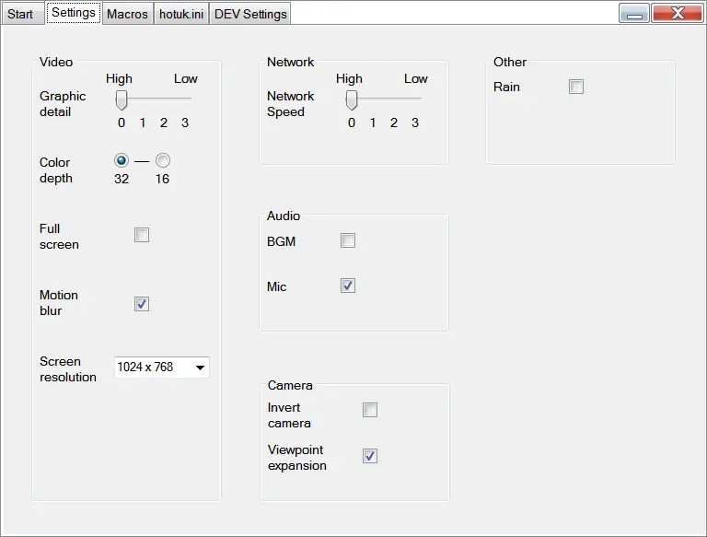Select 32-bit color depth radio button
The height and width of the screenshot is (537, 707).
pos(122,160)
